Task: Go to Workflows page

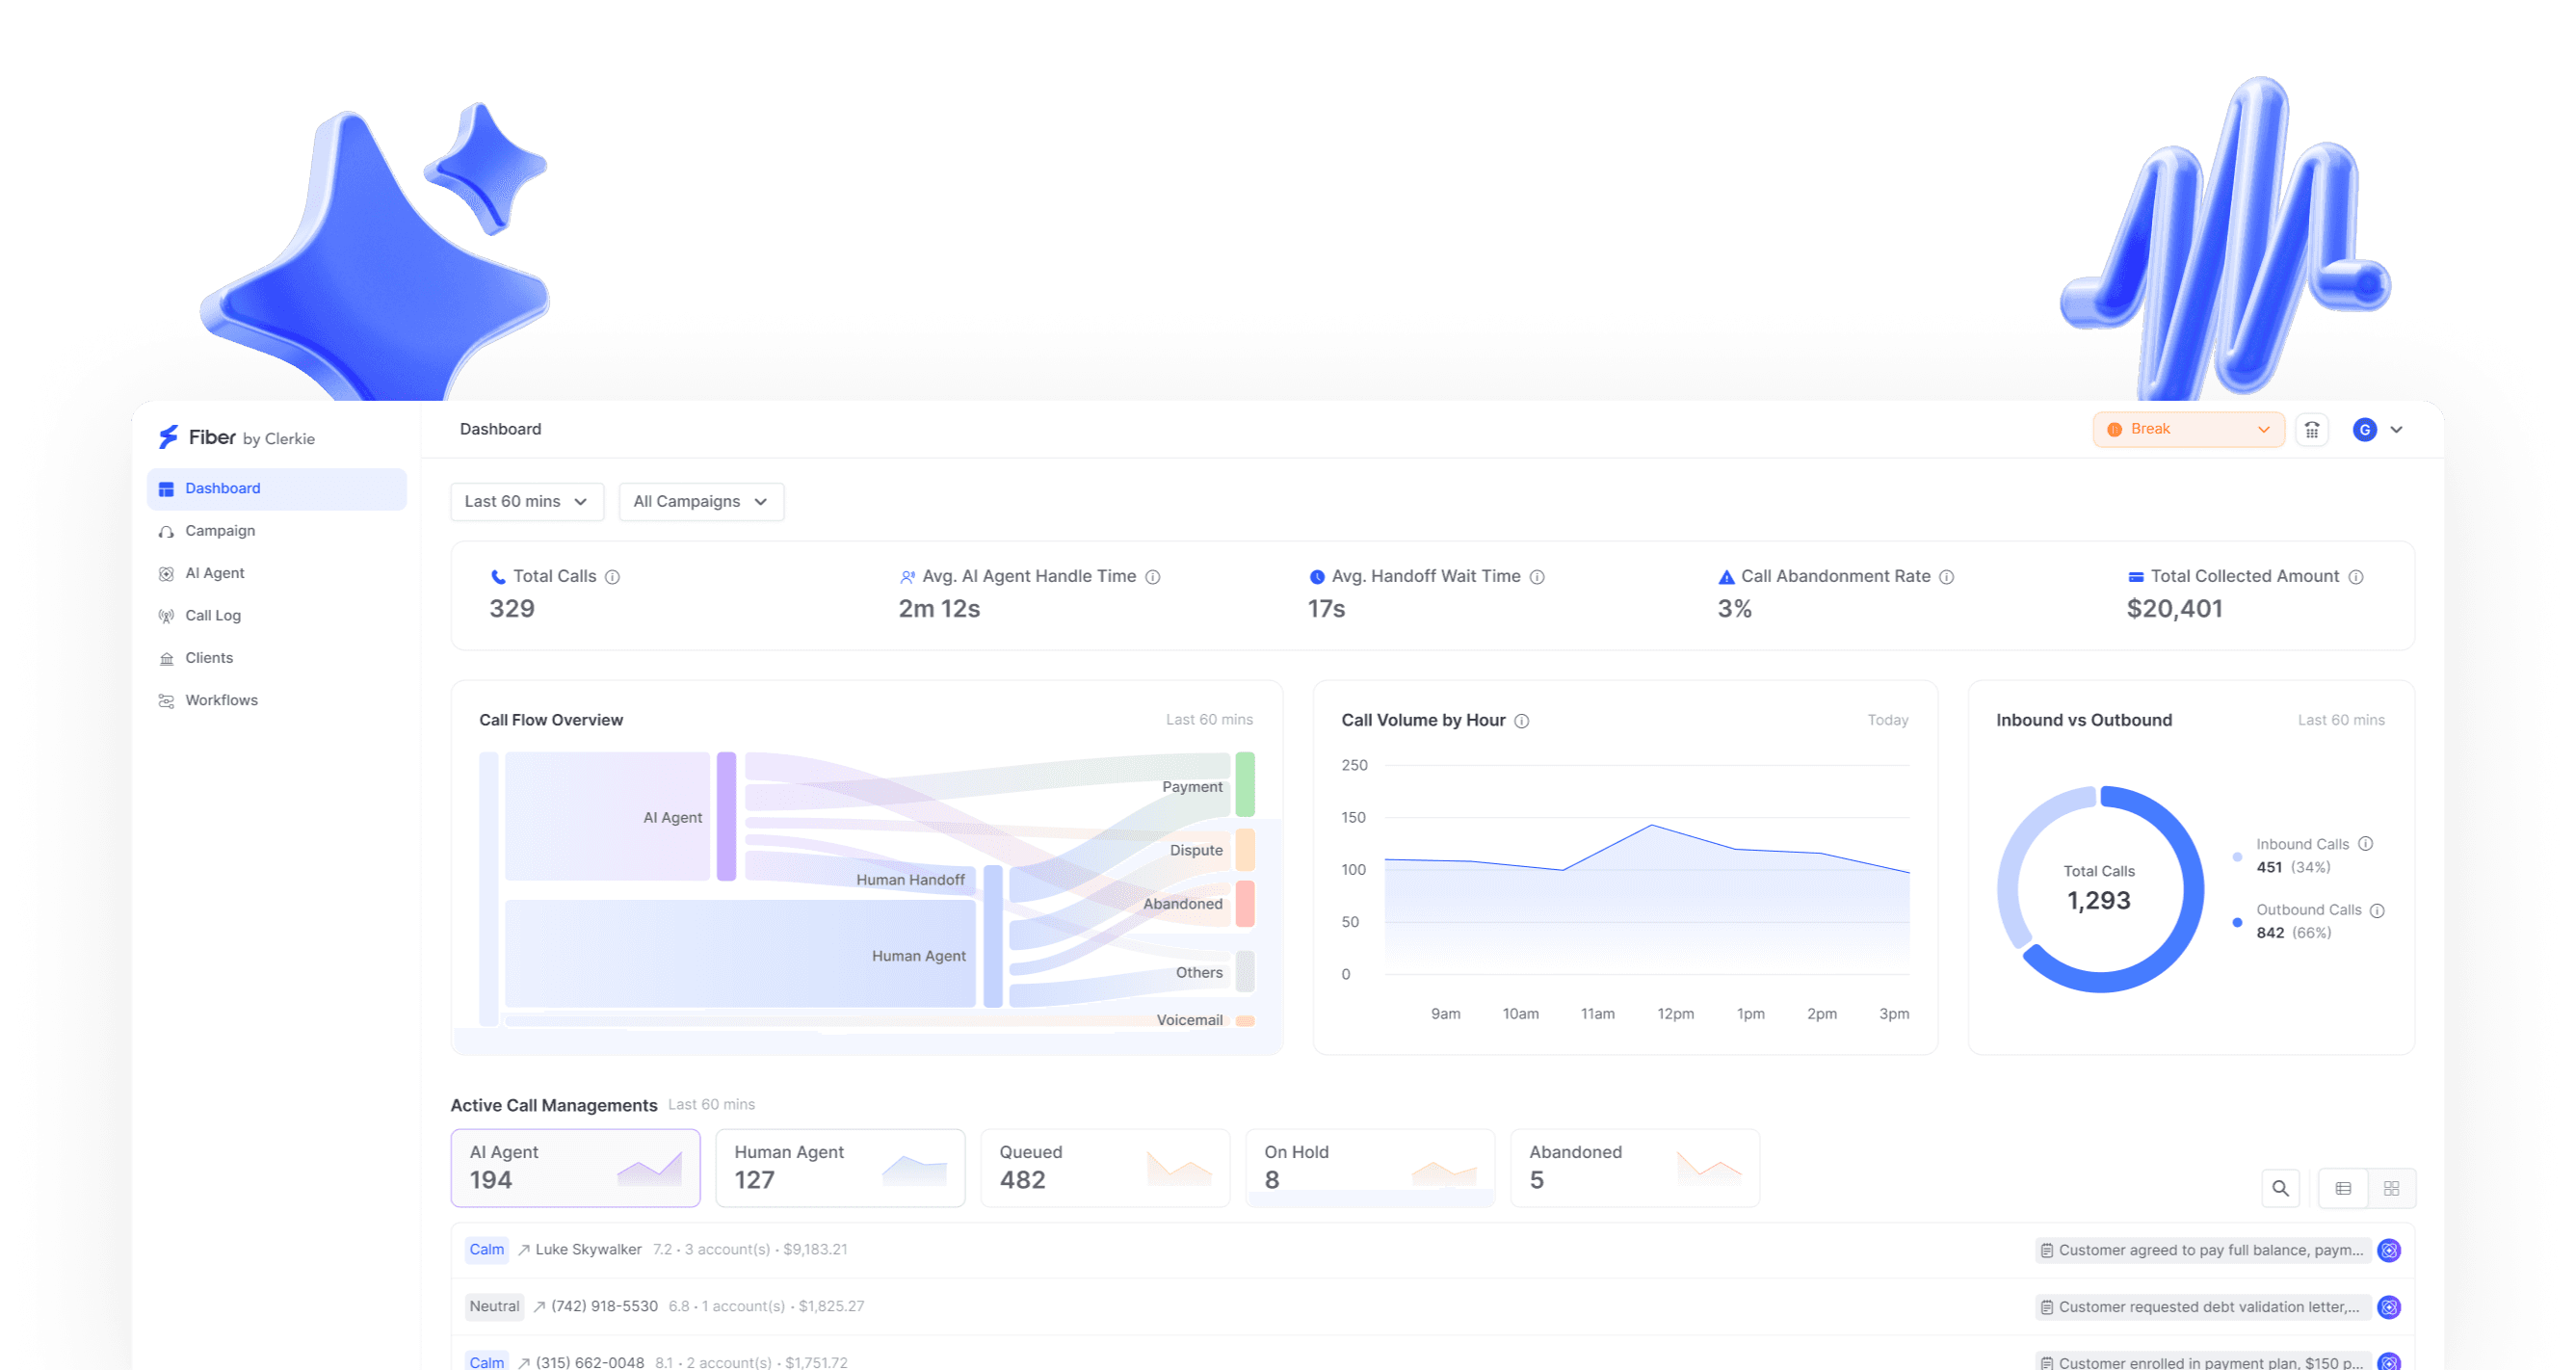Action: pyautogui.click(x=220, y=700)
